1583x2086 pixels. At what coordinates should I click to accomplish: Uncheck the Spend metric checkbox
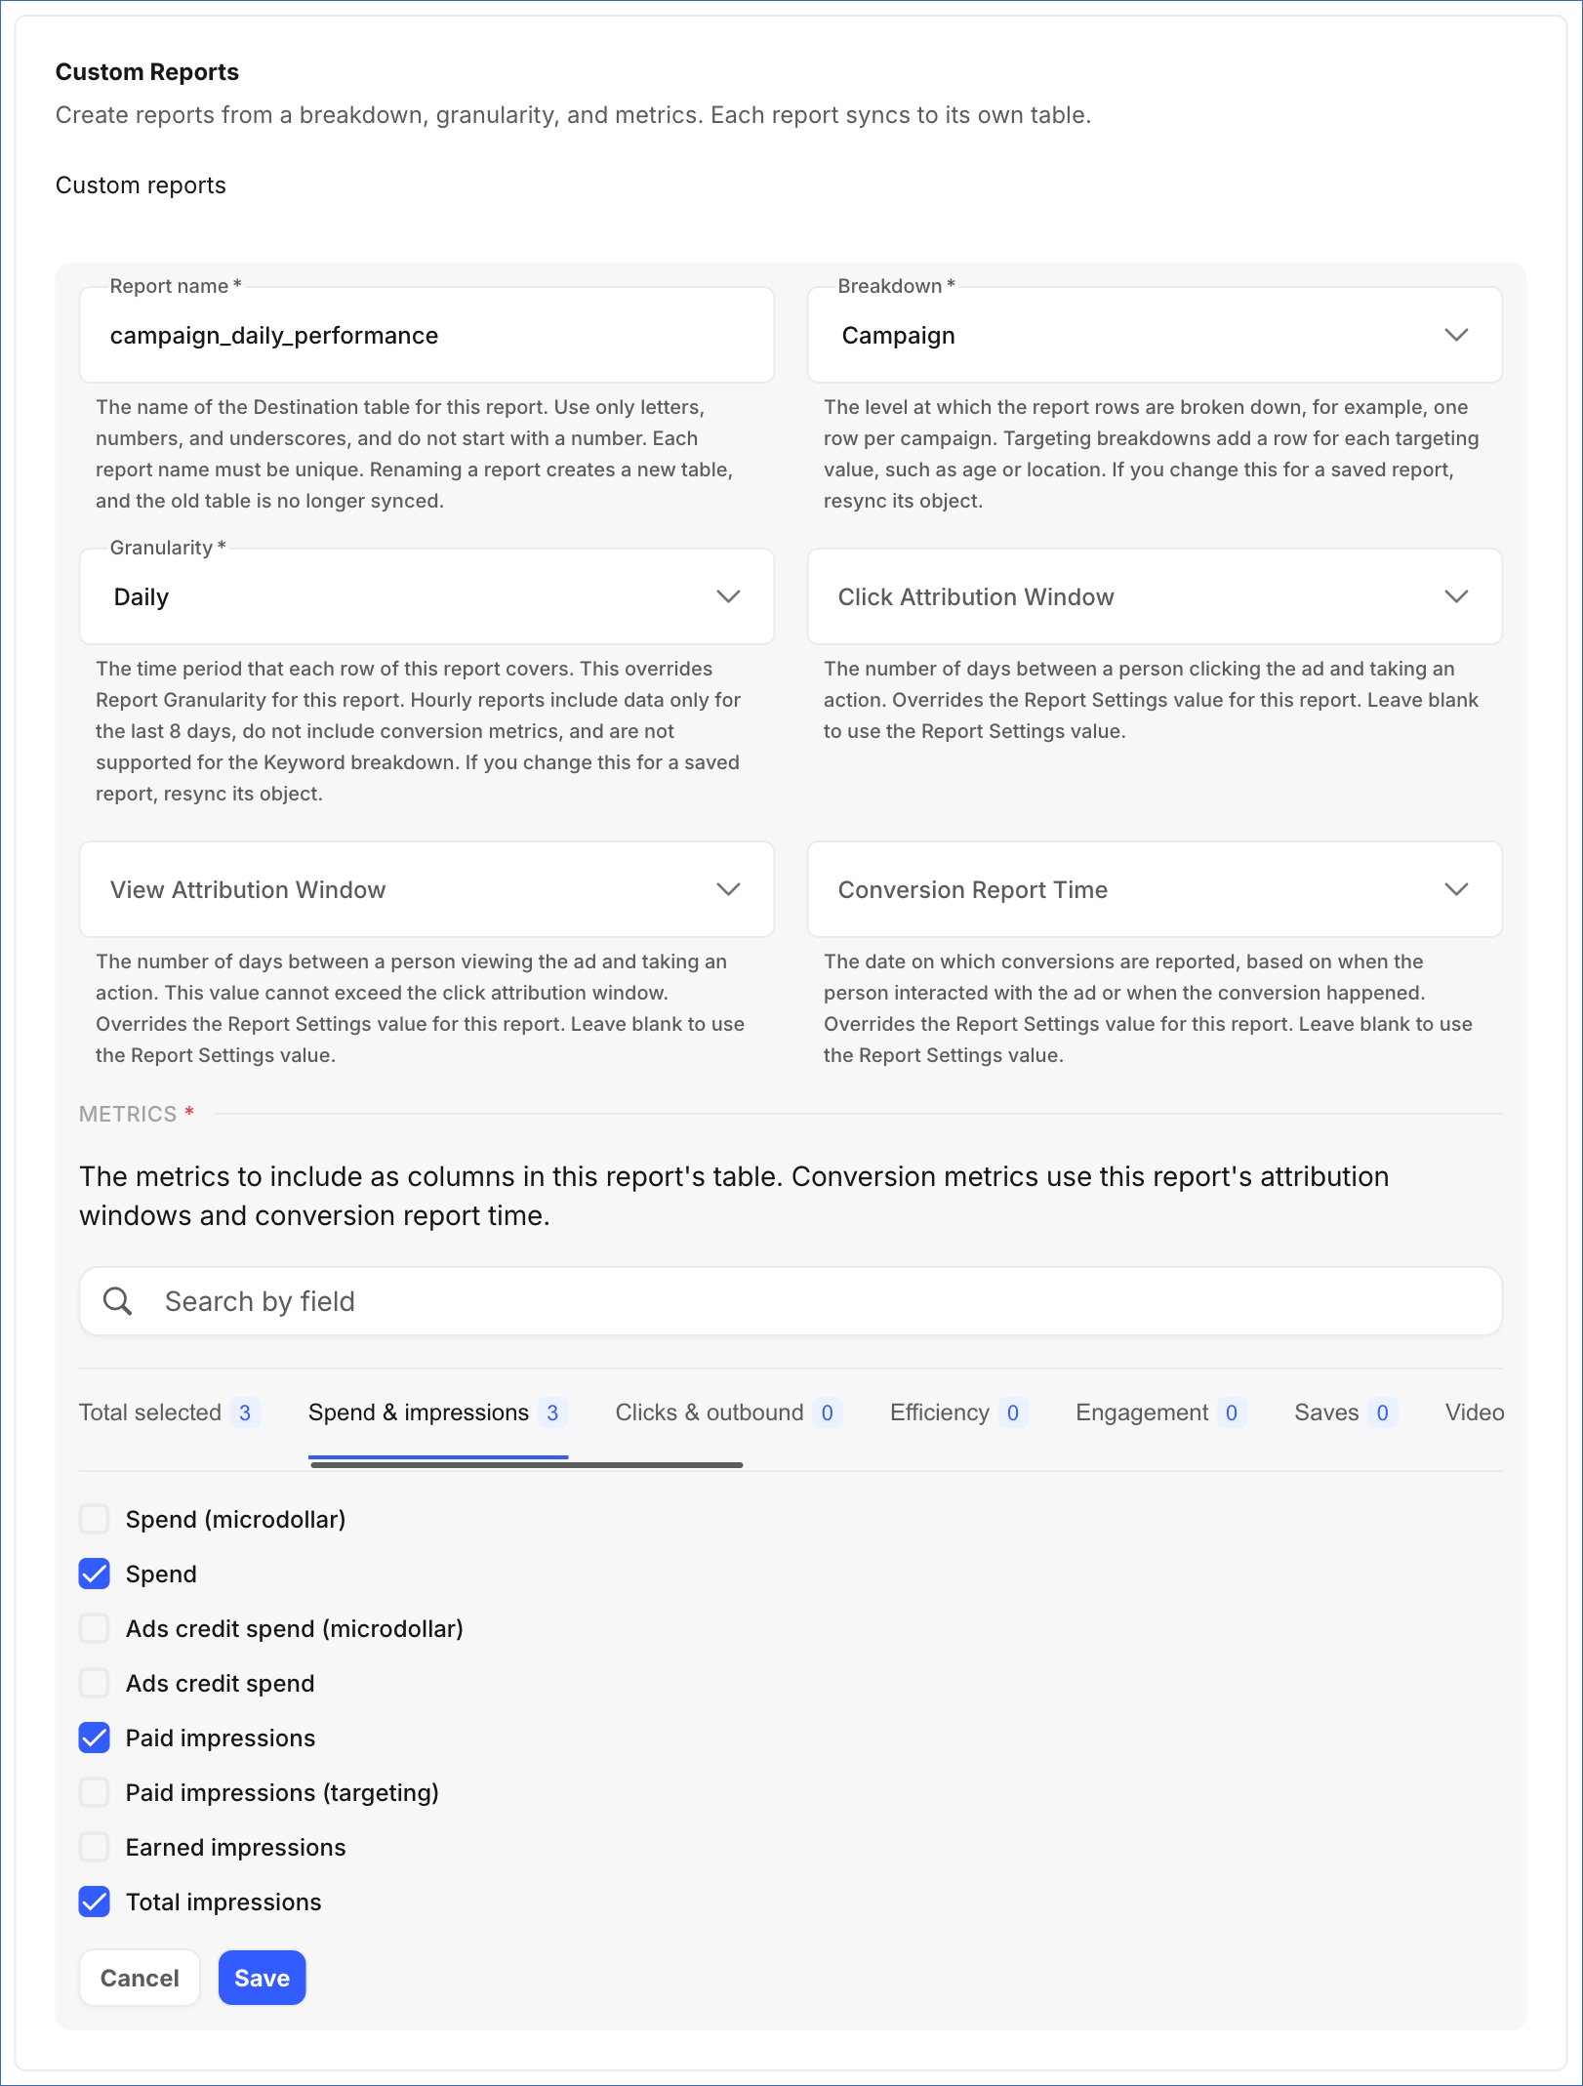[x=95, y=1574]
